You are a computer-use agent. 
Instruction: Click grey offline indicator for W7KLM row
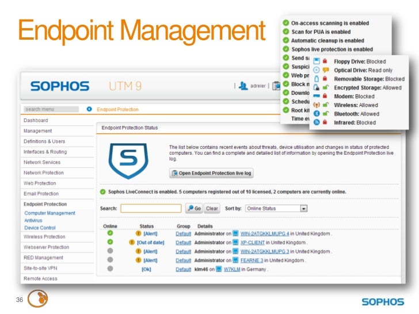pos(110,269)
